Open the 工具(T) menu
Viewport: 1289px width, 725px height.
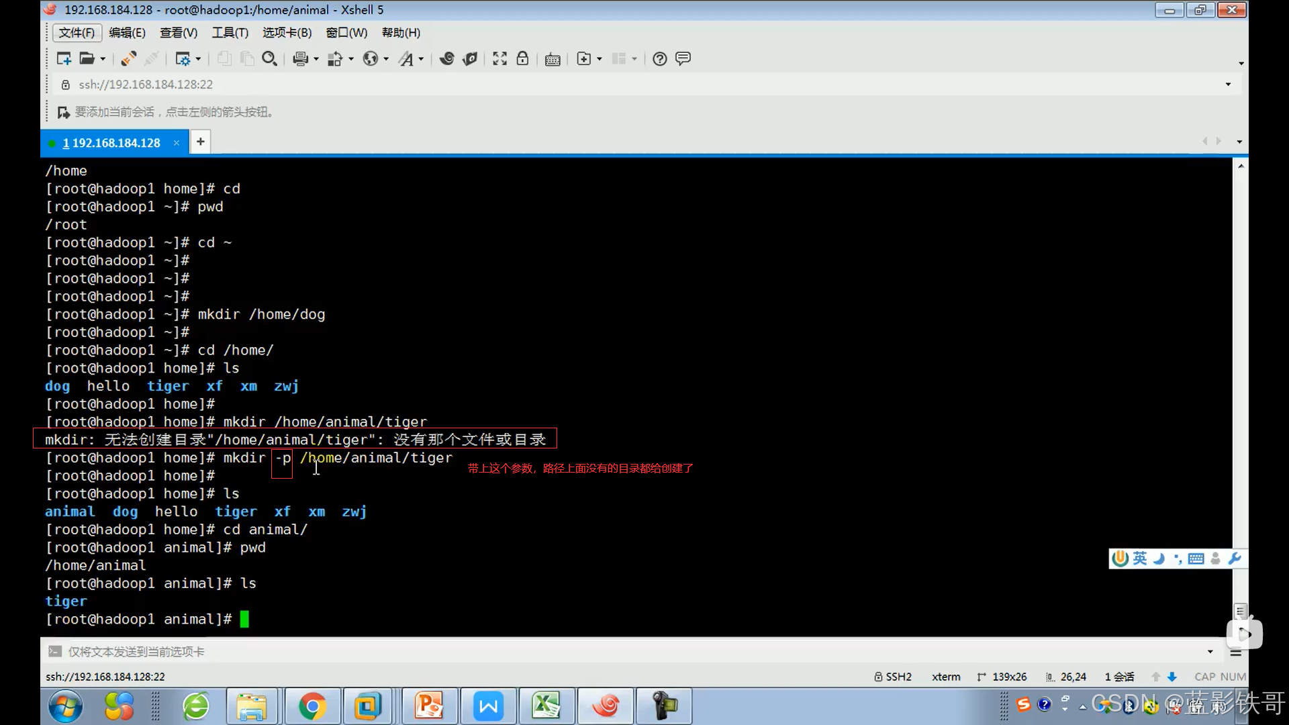pyautogui.click(x=230, y=33)
